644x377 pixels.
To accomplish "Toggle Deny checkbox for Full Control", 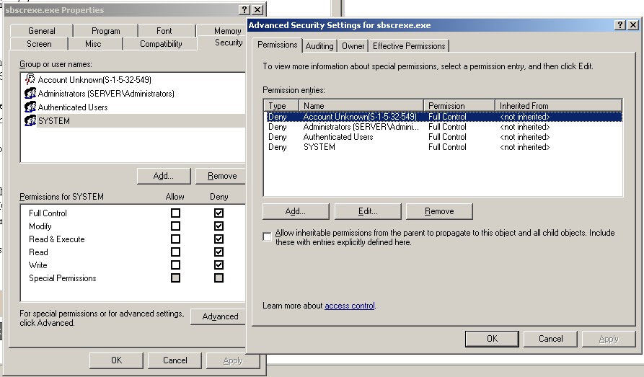I will [219, 213].
